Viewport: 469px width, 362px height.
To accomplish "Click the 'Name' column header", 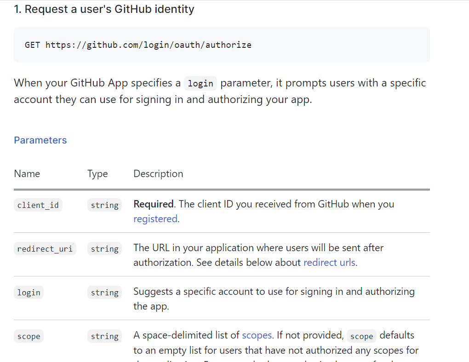I will point(27,173).
